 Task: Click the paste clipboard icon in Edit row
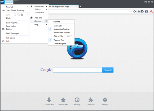[22, 15]
